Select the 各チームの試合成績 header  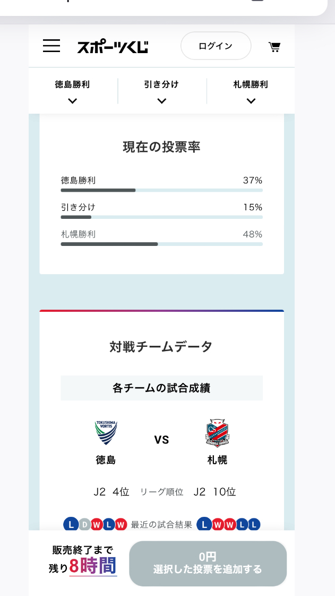point(161,388)
